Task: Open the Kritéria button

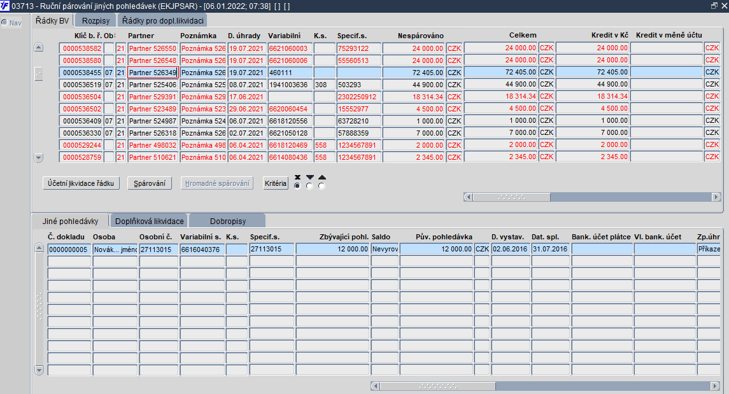Action: [x=276, y=183]
